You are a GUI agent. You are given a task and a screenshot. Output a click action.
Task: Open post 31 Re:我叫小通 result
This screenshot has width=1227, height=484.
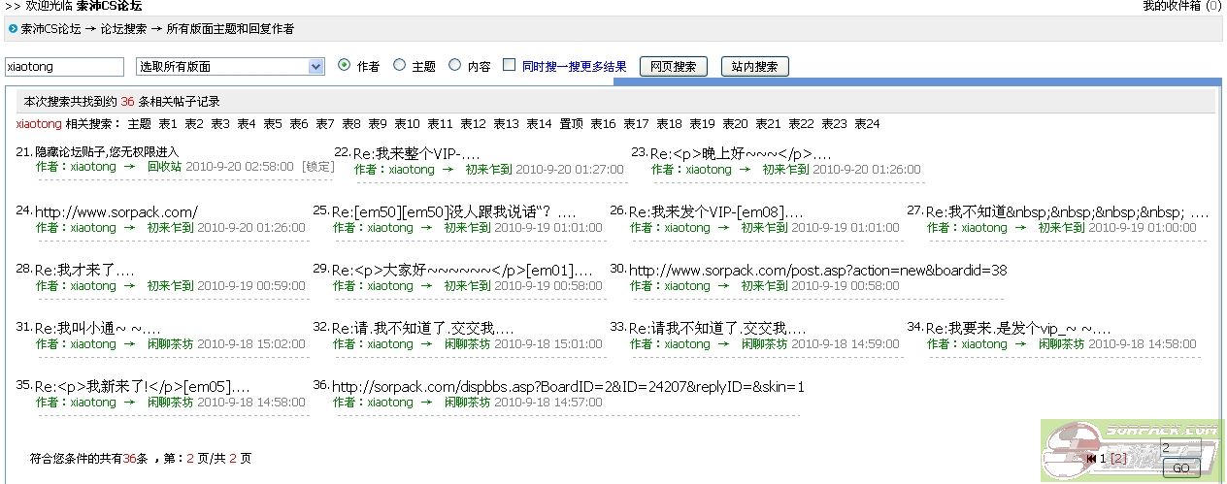(x=97, y=329)
